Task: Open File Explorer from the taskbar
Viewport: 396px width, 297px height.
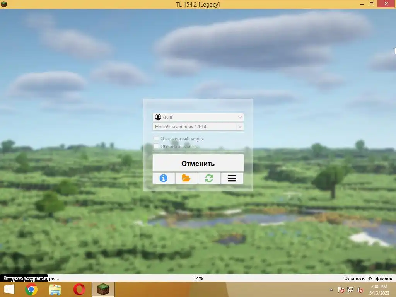Action: pos(55,289)
